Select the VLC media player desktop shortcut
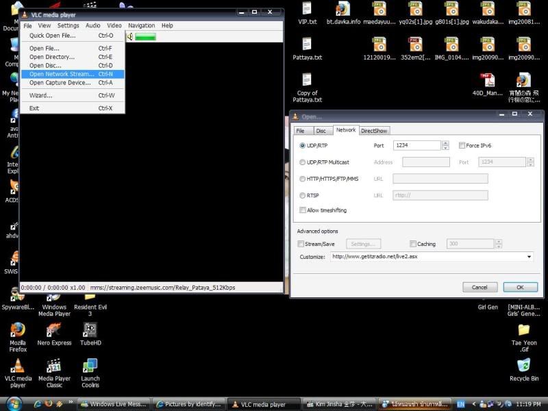 coord(18,373)
